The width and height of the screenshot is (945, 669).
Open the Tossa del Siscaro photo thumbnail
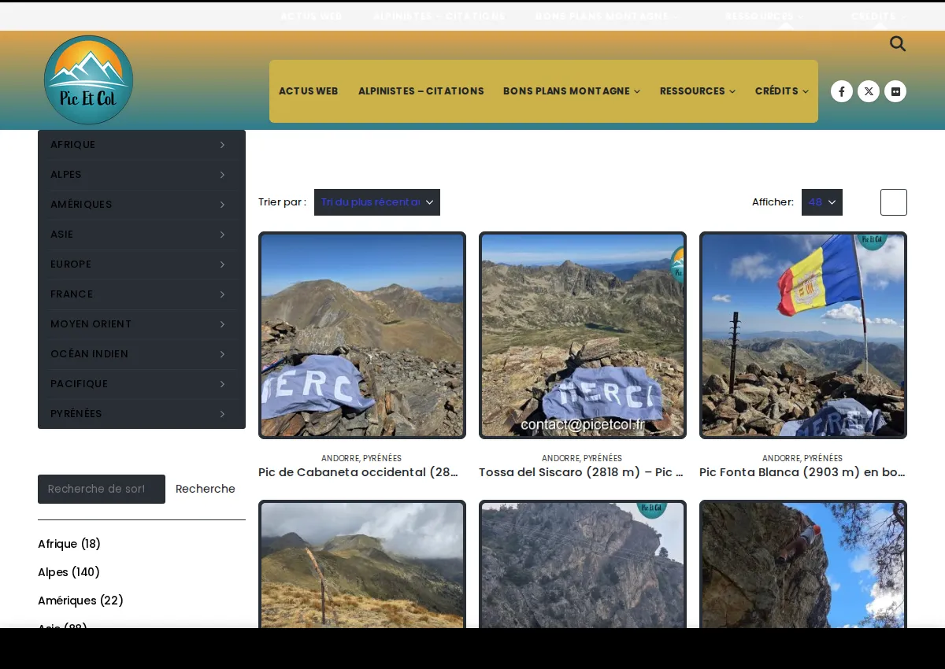(x=583, y=335)
